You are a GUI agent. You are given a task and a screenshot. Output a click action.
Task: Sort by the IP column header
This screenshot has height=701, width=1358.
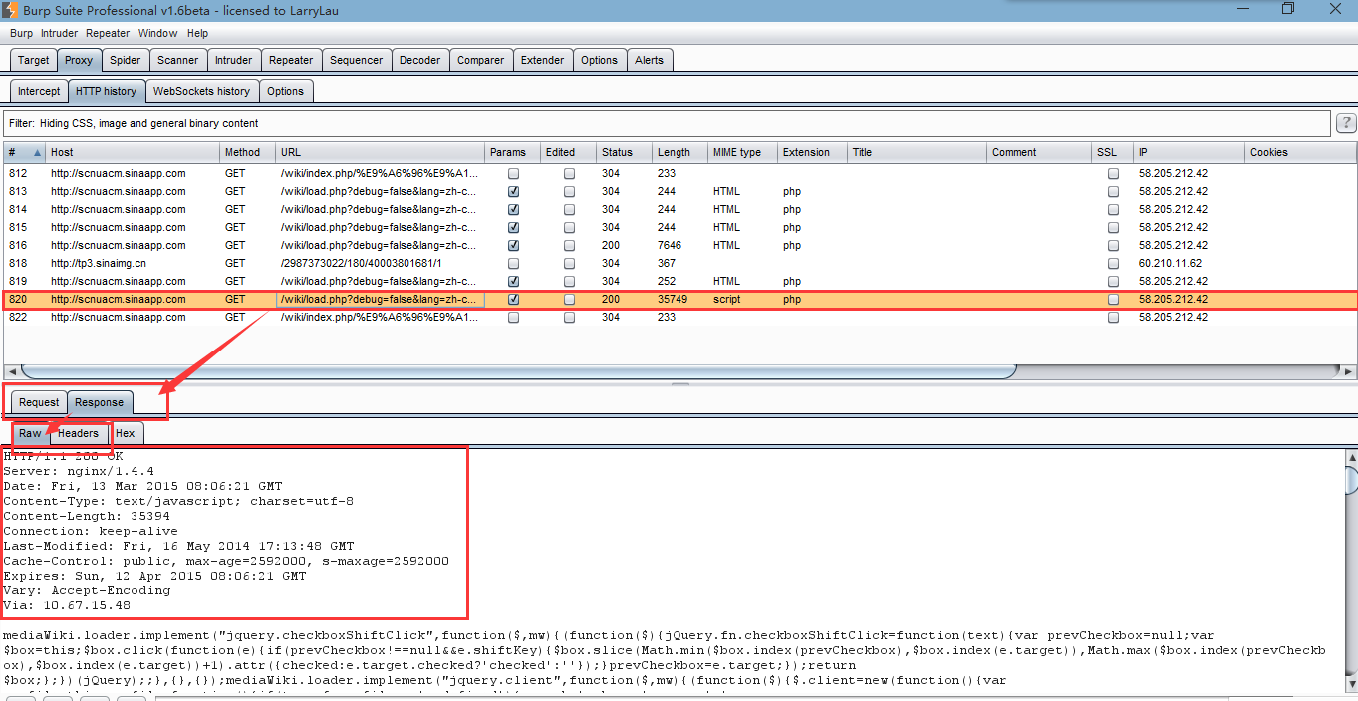[1191, 152]
